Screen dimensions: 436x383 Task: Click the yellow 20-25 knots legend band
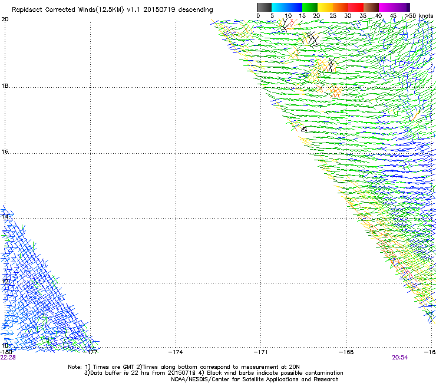(325, 7)
